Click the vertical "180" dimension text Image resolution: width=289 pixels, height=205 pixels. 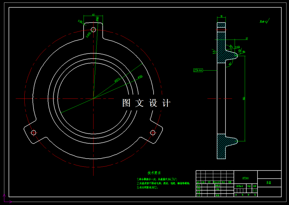pyautogui.click(x=244, y=98)
